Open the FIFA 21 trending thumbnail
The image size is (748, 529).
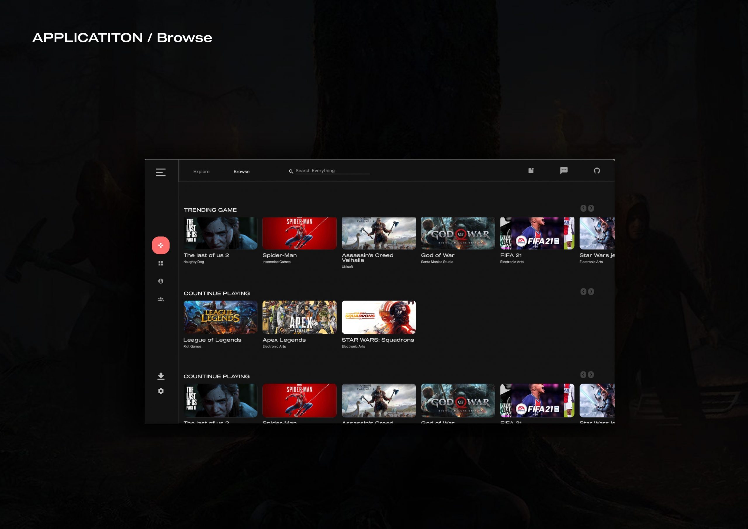pos(537,233)
